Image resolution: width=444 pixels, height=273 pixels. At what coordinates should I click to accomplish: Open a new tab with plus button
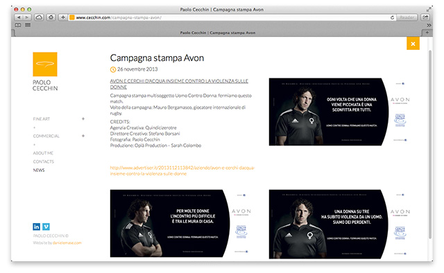[427, 33]
